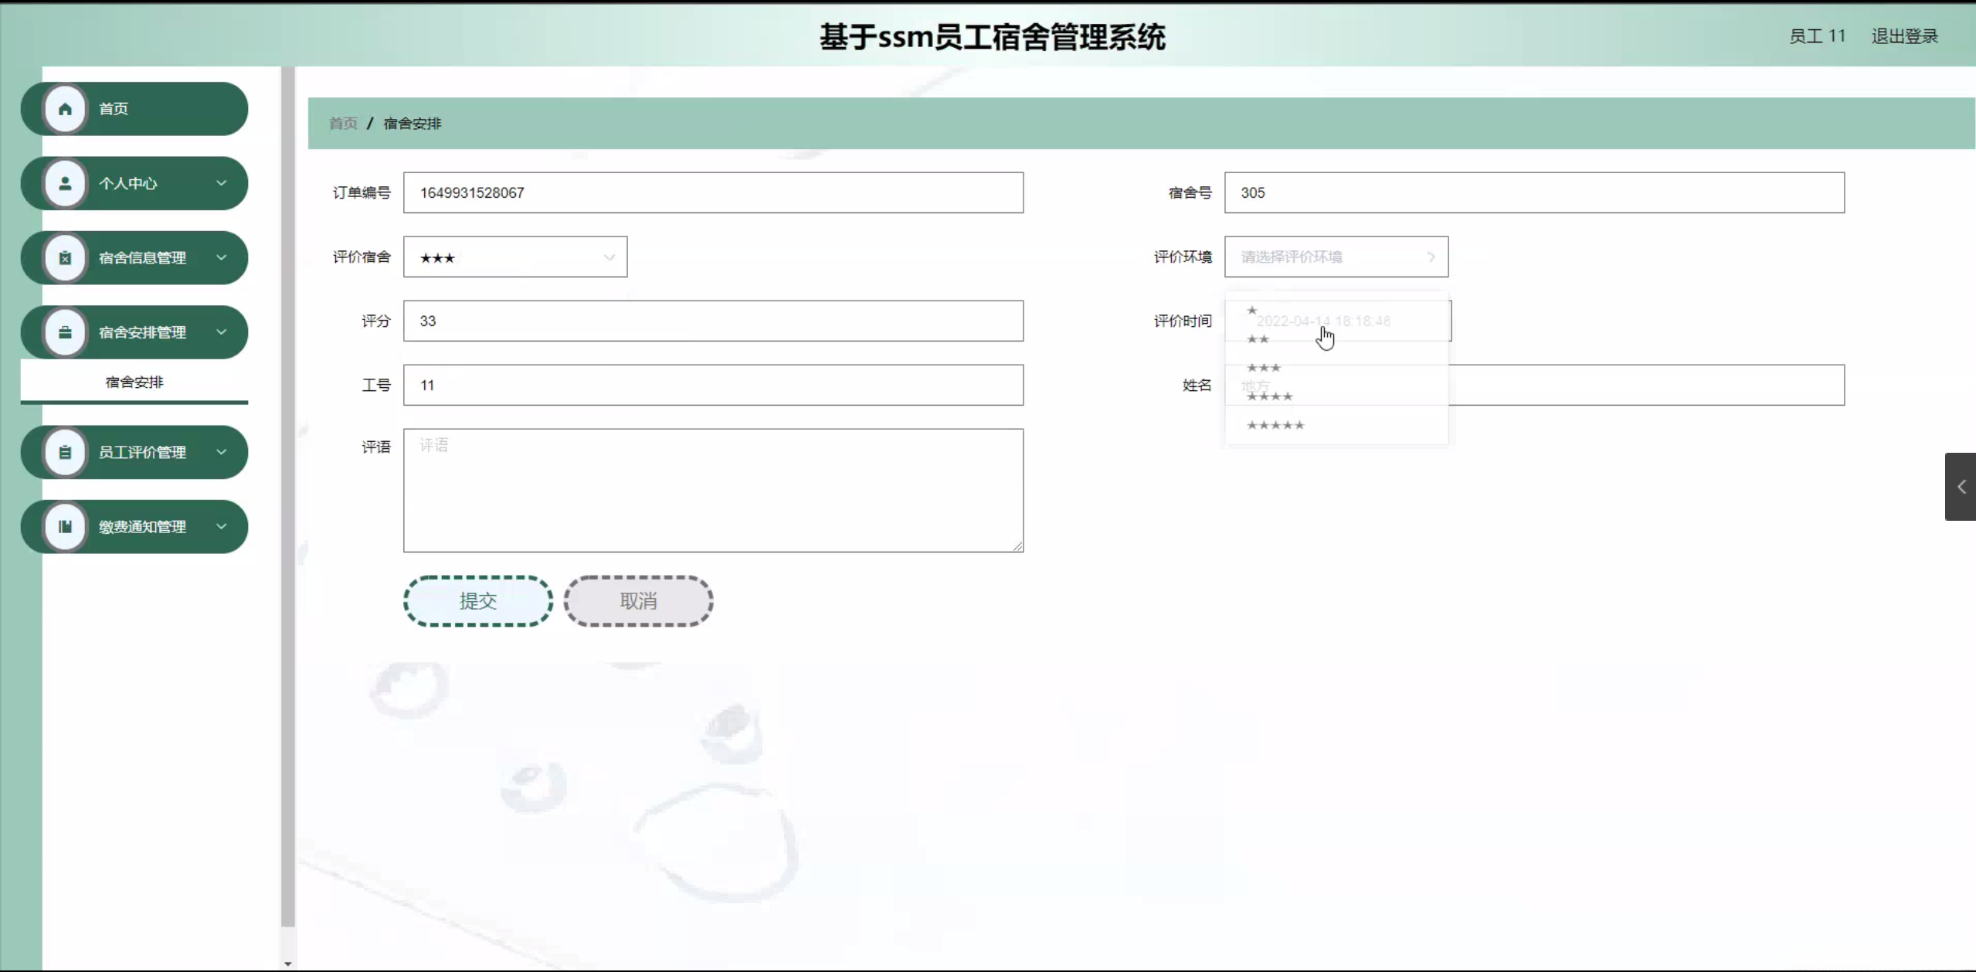Click the collapse arrow on the right edge
The height and width of the screenshot is (972, 1976).
click(1961, 487)
